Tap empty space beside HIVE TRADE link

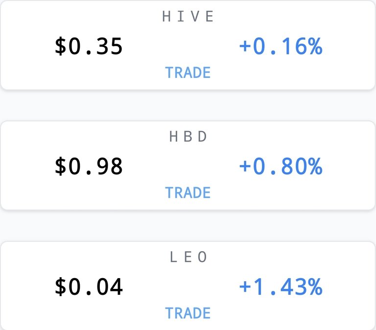click(x=276, y=73)
